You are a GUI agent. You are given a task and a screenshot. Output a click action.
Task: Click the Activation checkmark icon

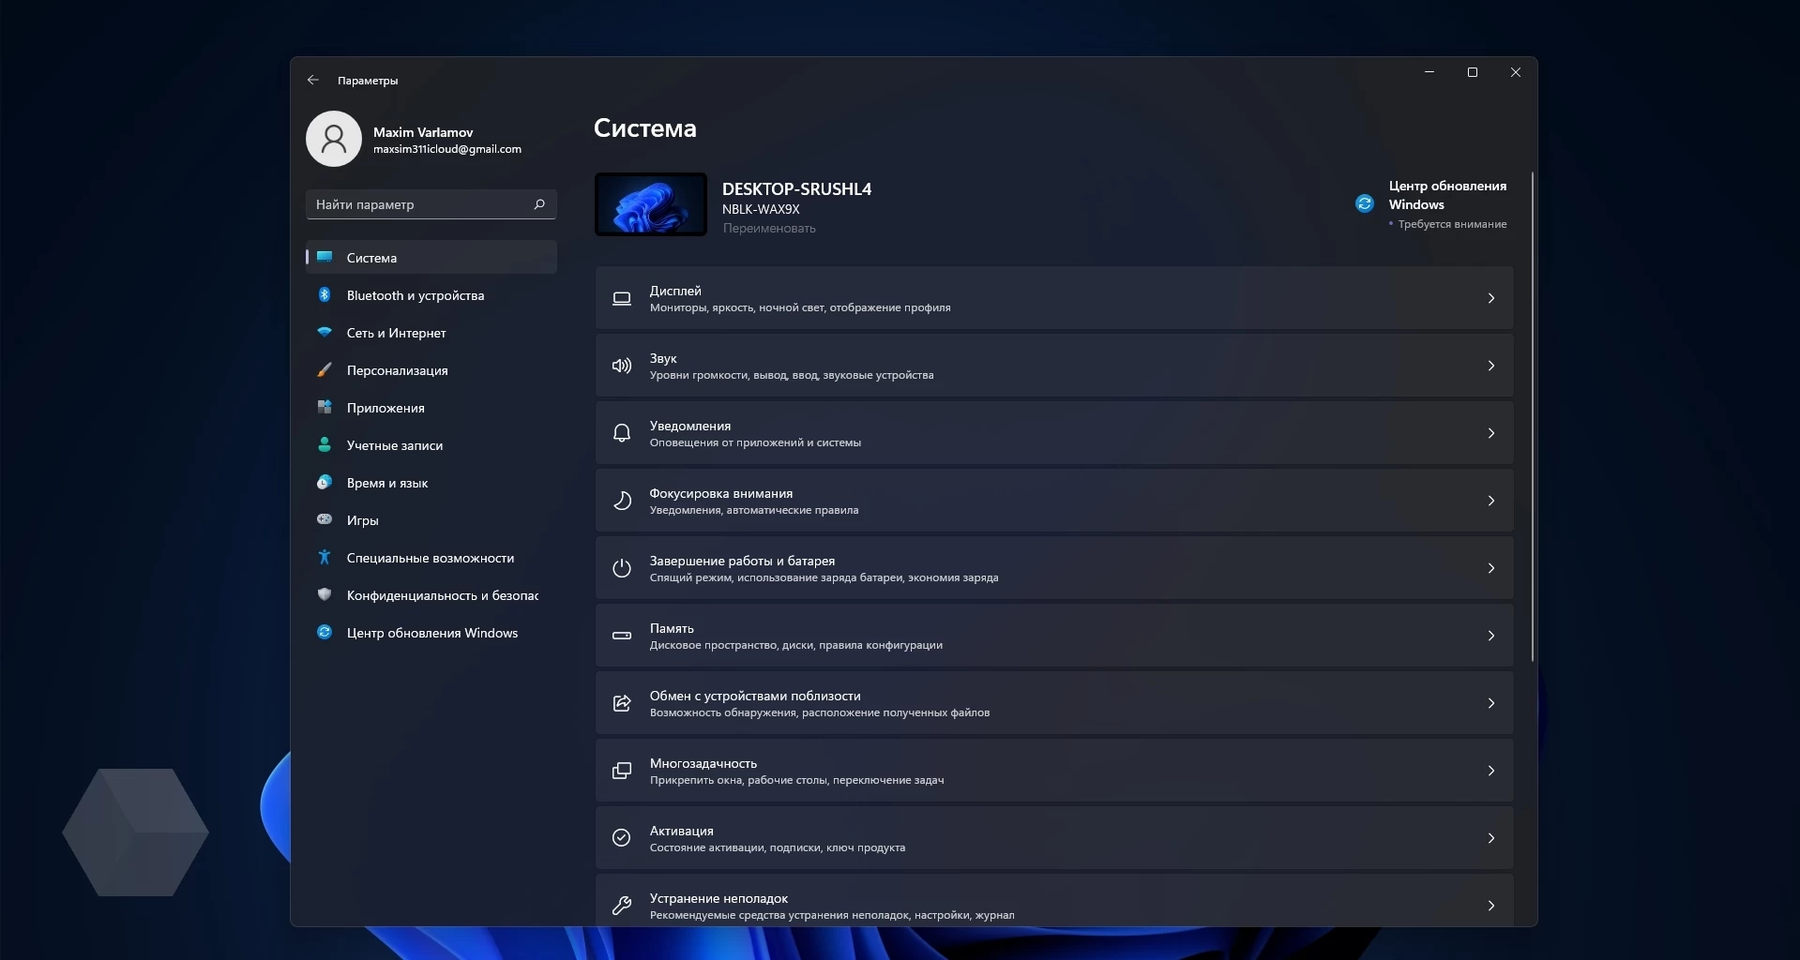622,838
